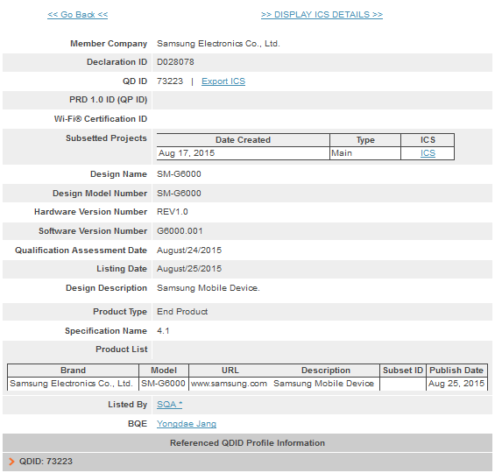Click the URL column header in Product List

click(x=230, y=371)
